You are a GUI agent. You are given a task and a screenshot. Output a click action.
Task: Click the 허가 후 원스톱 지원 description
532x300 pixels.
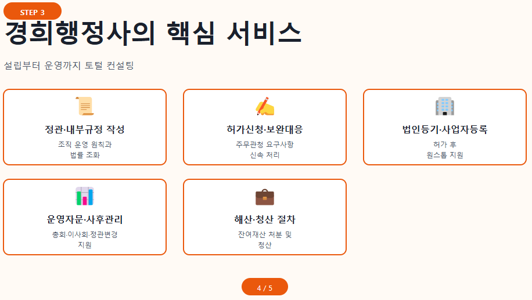pyautogui.click(x=445, y=150)
